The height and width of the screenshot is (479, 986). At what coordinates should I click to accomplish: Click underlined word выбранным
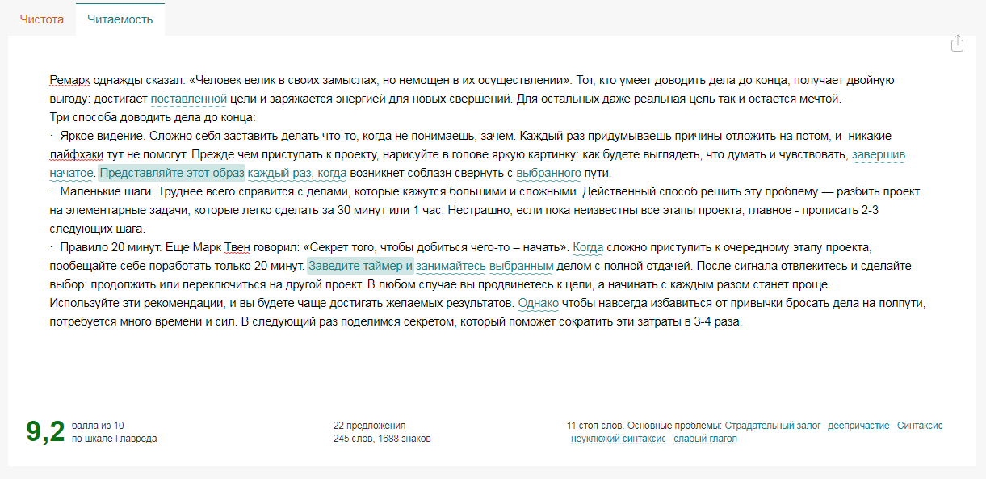tap(521, 266)
